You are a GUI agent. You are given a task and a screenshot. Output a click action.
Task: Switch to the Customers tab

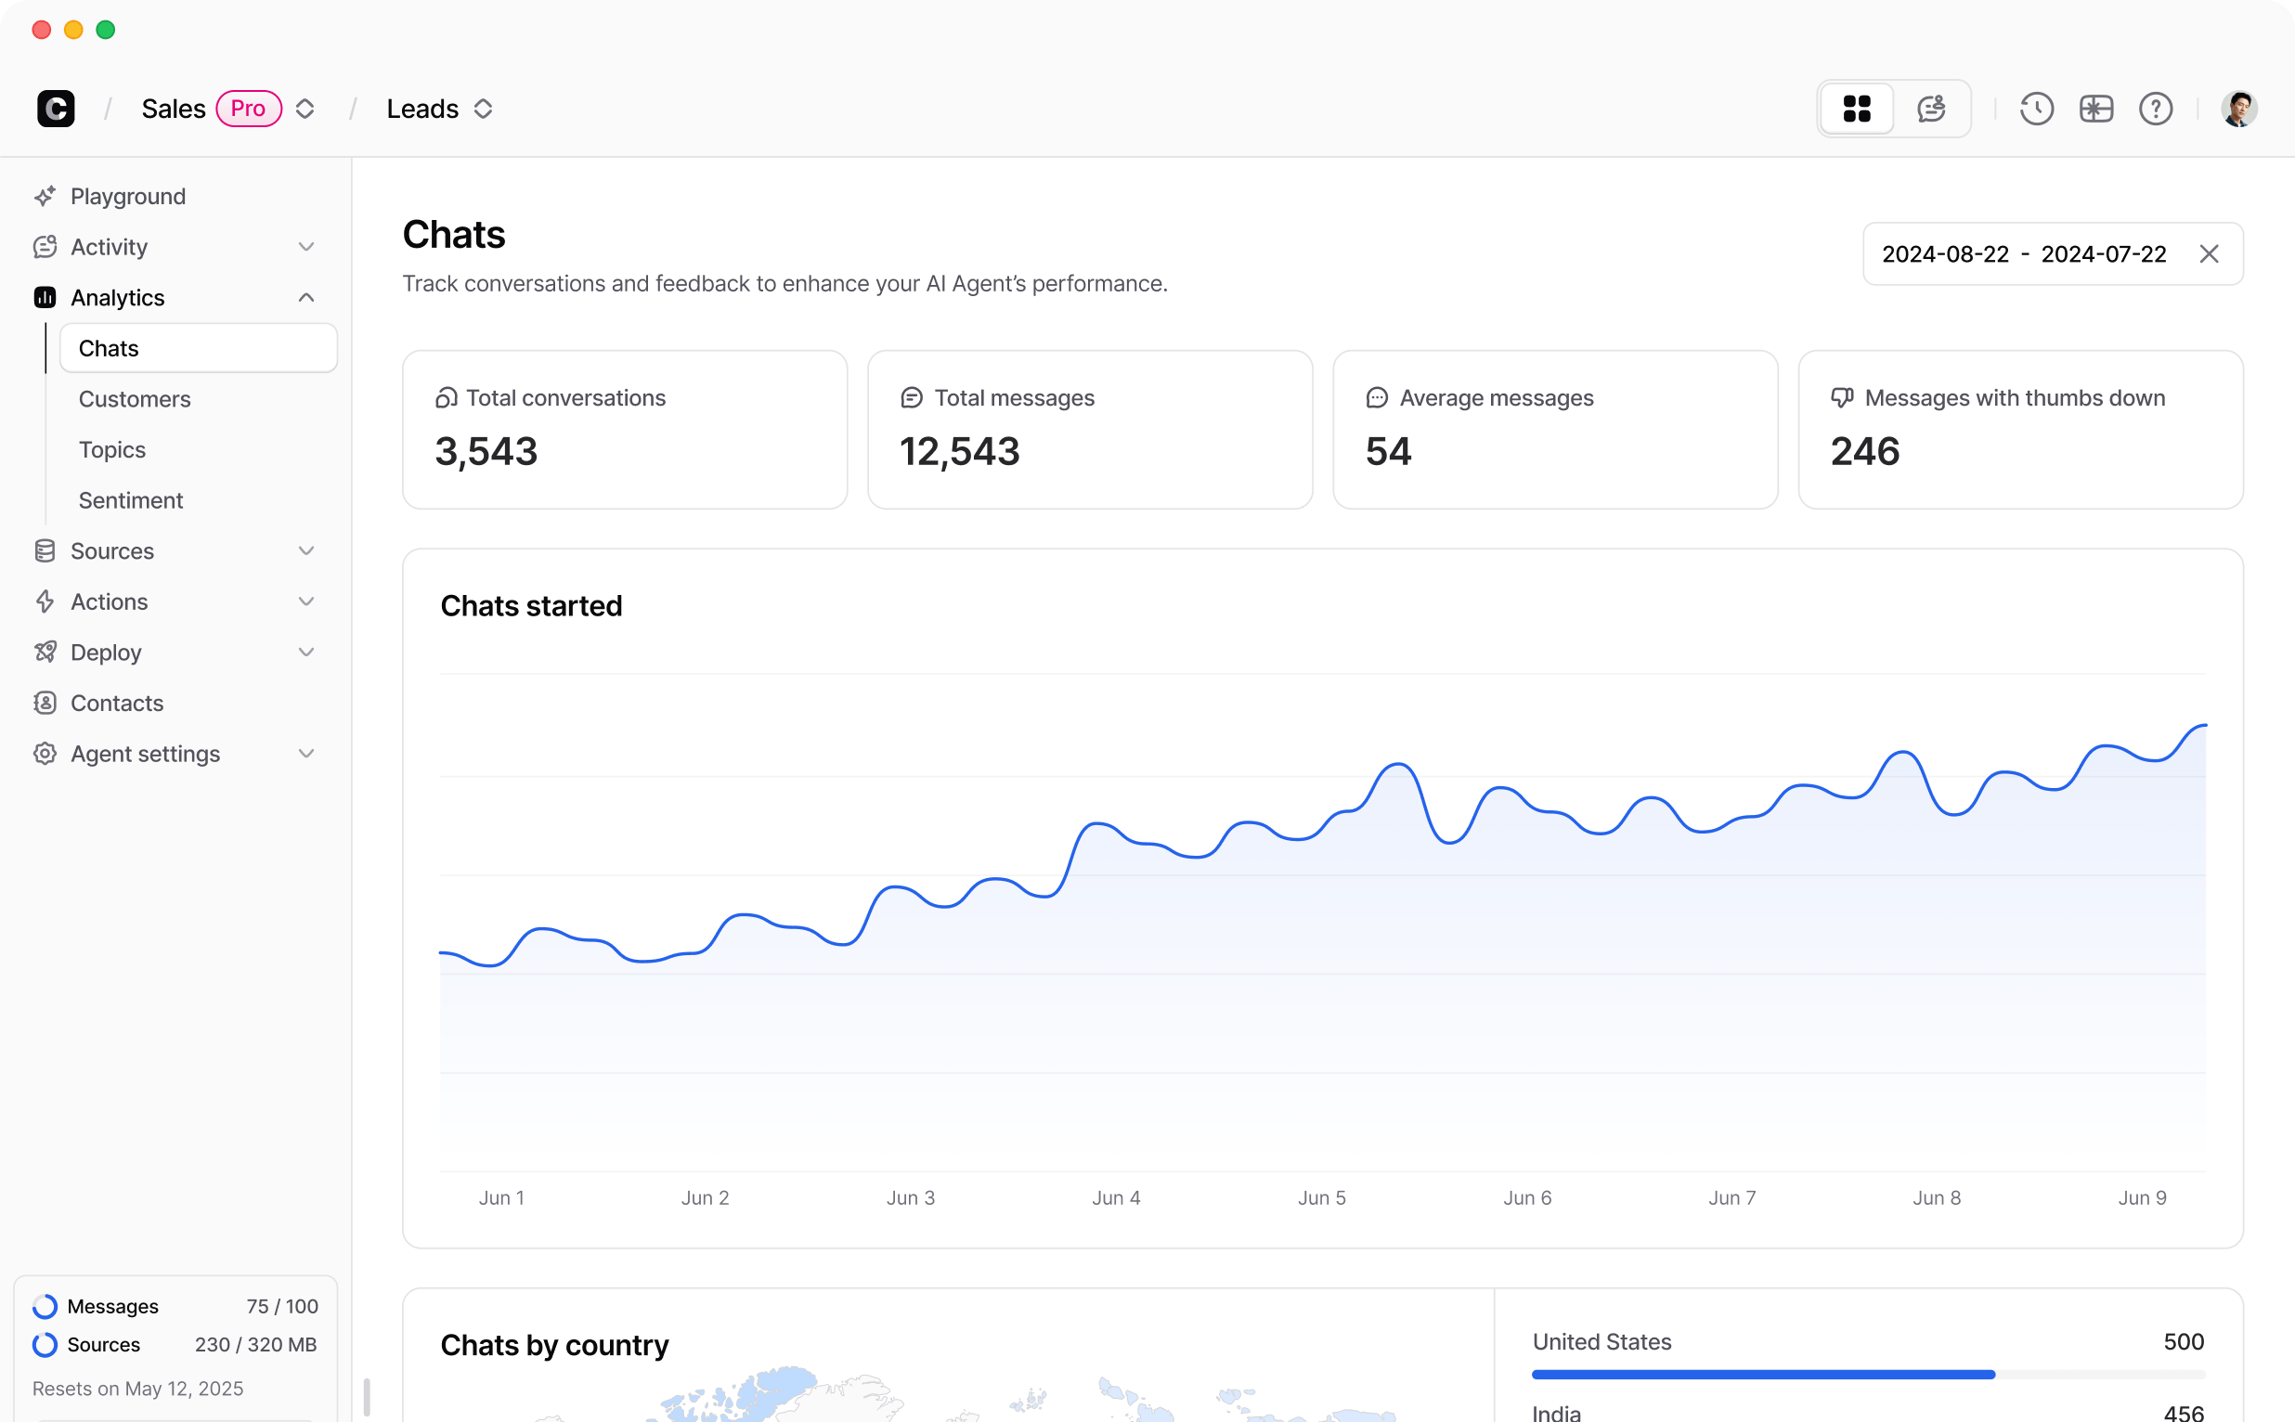click(x=136, y=399)
